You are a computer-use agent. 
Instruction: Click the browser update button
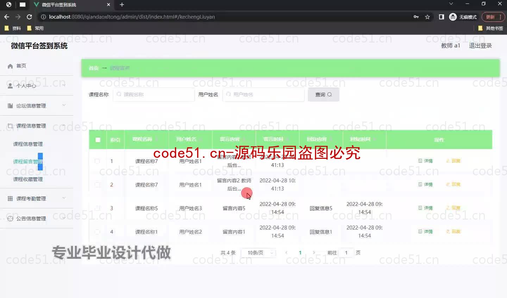(493, 17)
